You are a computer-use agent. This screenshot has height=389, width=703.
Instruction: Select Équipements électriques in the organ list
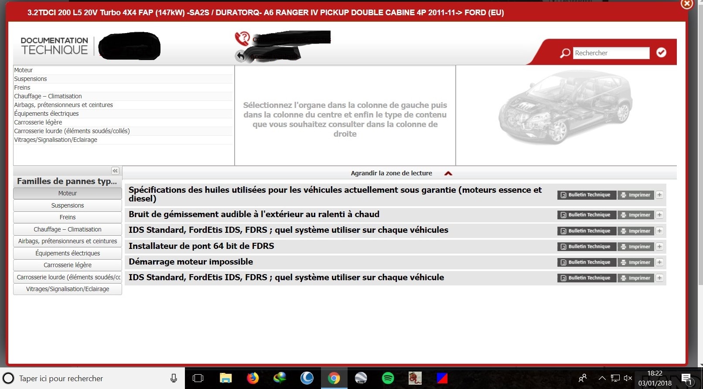click(x=123, y=114)
